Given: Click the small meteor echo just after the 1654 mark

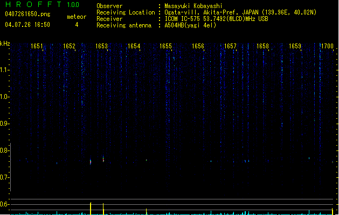Looking at the screenshot, I should click(x=147, y=160).
